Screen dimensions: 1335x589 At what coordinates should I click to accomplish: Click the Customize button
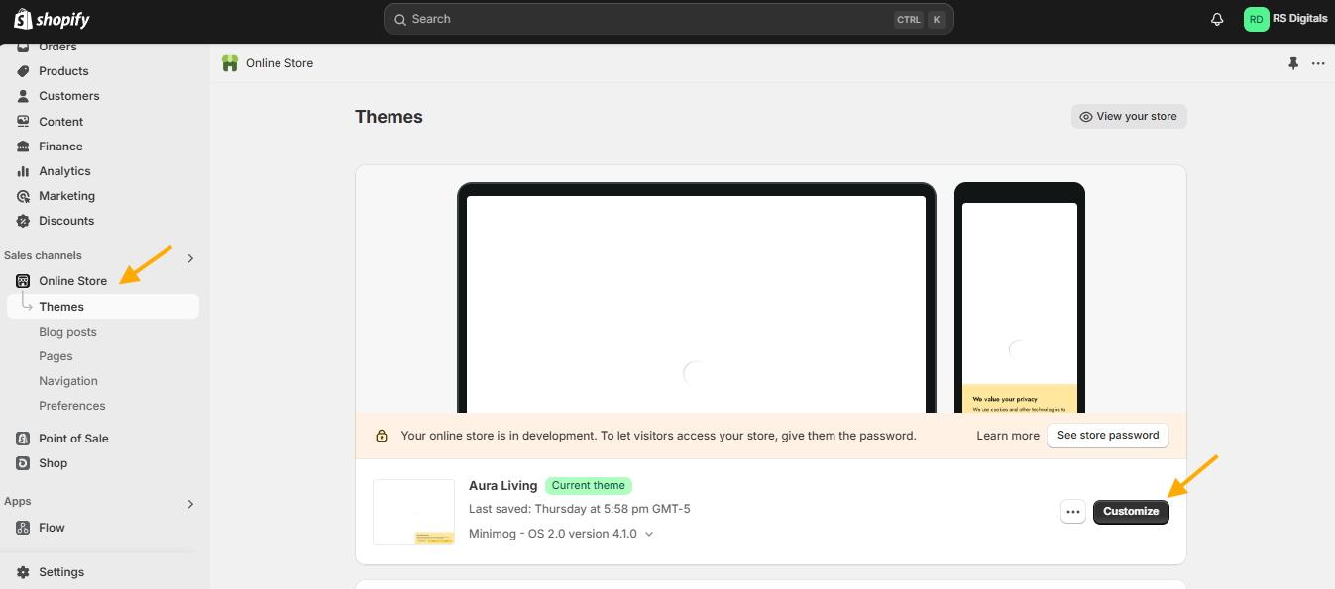(1131, 512)
